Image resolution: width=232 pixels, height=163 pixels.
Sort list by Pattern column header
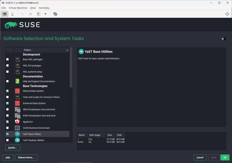pyautogui.click(x=46, y=50)
